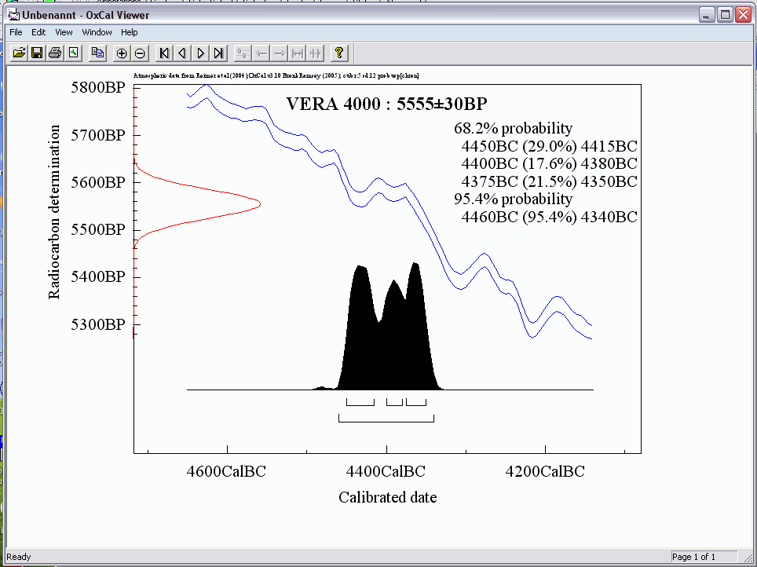Screen dimensions: 757x567
Task: Jump to the first page
Action: pyautogui.click(x=164, y=53)
